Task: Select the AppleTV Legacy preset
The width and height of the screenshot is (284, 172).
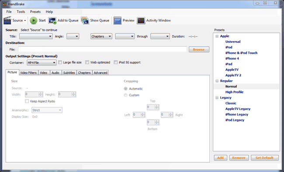Action: 238,109
